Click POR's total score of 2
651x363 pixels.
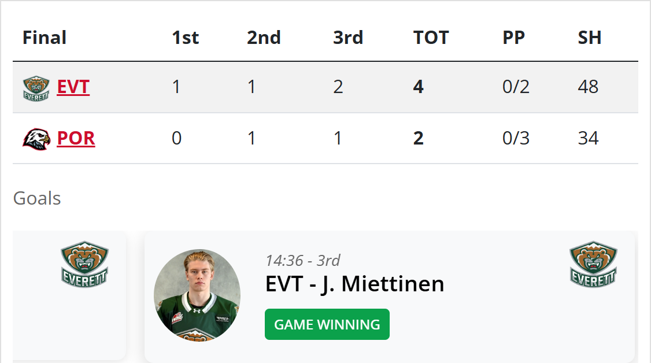click(x=419, y=139)
